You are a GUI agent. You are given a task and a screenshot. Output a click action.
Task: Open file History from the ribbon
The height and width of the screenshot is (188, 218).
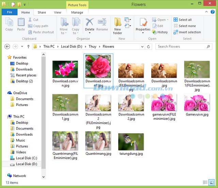160,32
